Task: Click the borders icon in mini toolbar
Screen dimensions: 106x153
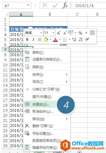Action: 65,40
